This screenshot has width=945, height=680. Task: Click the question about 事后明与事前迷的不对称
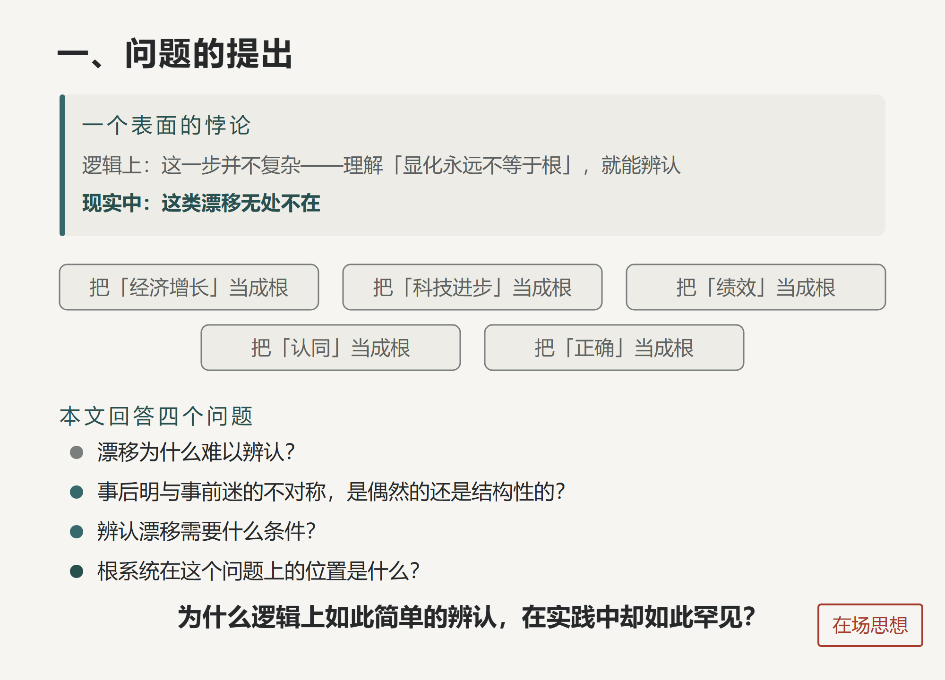(331, 492)
